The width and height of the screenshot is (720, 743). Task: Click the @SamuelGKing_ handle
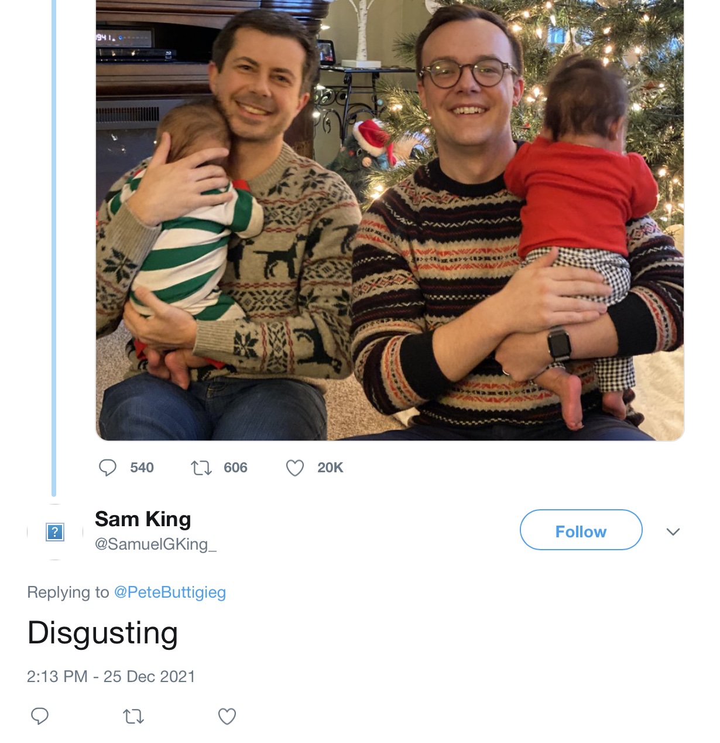pos(156,544)
